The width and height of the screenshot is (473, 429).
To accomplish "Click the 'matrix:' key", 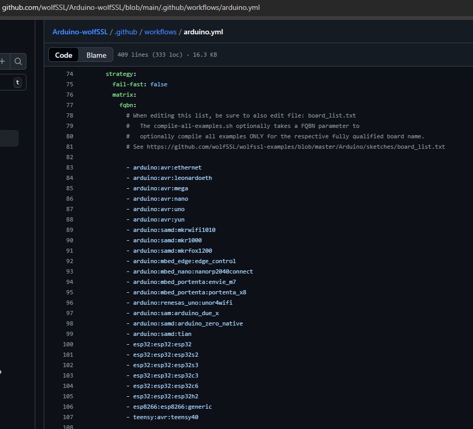I will [124, 95].
